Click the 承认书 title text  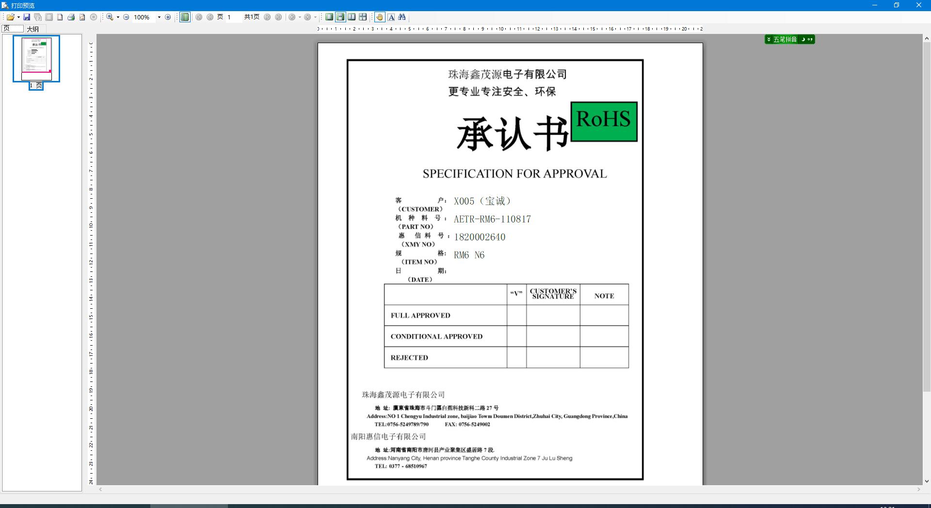513,134
